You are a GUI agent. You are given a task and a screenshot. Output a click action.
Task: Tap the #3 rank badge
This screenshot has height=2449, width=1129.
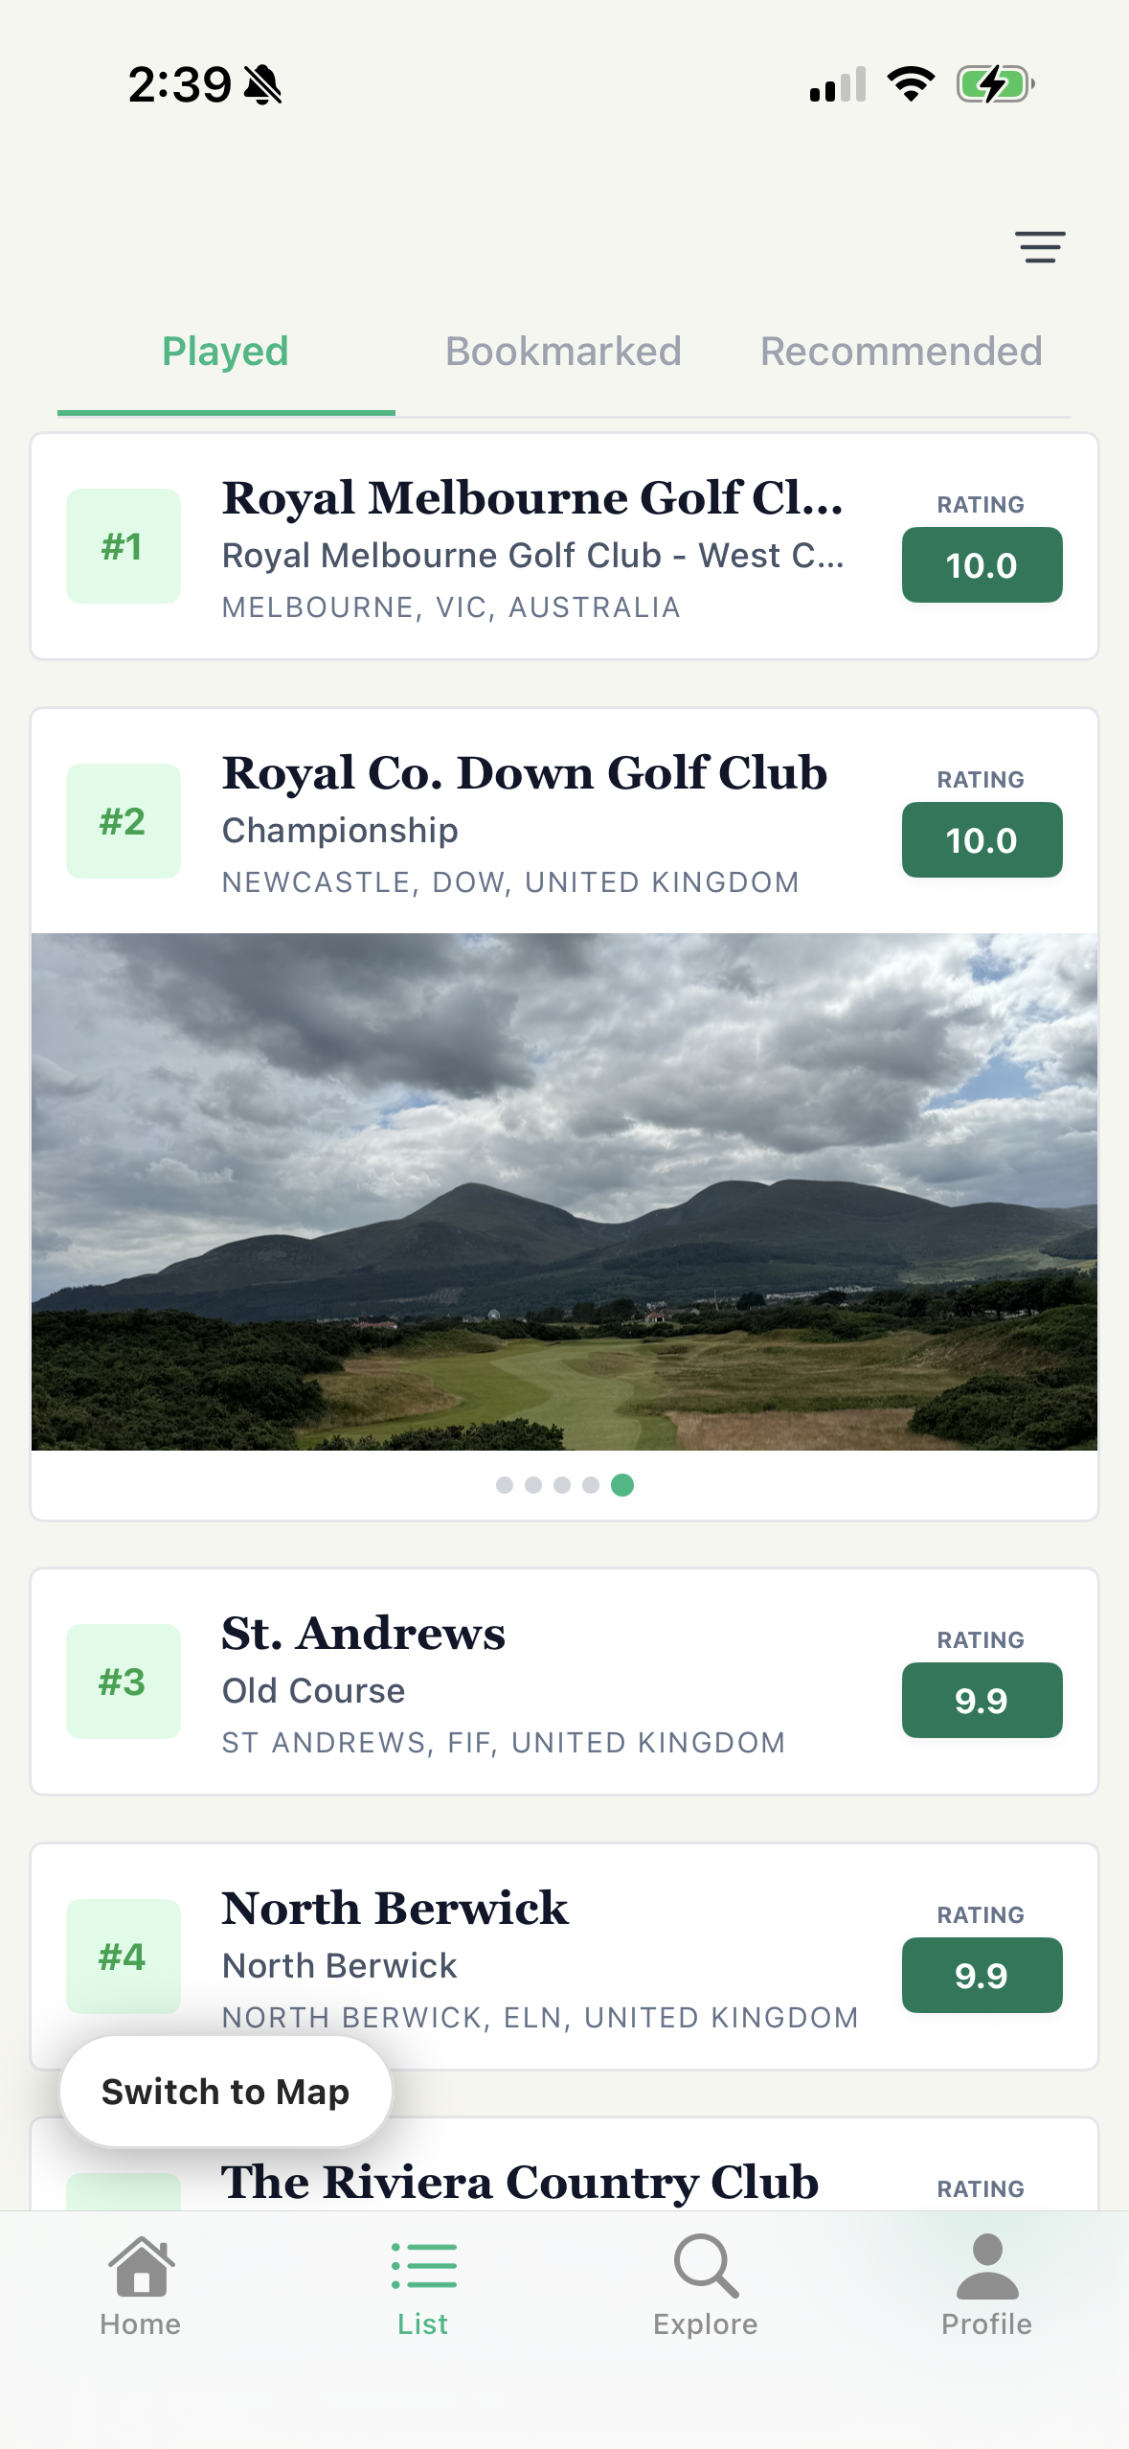pyautogui.click(x=124, y=1682)
